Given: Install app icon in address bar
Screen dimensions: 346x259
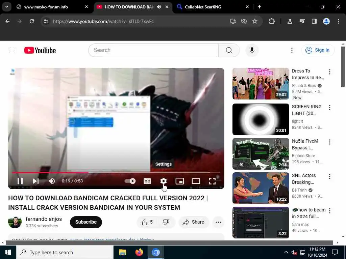Looking at the screenshot, I should [x=233, y=21].
